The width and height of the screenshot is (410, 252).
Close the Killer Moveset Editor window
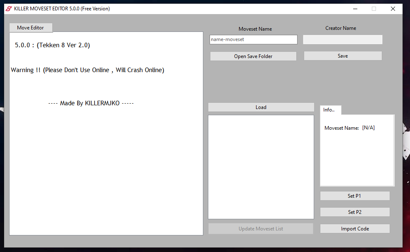[393, 9]
